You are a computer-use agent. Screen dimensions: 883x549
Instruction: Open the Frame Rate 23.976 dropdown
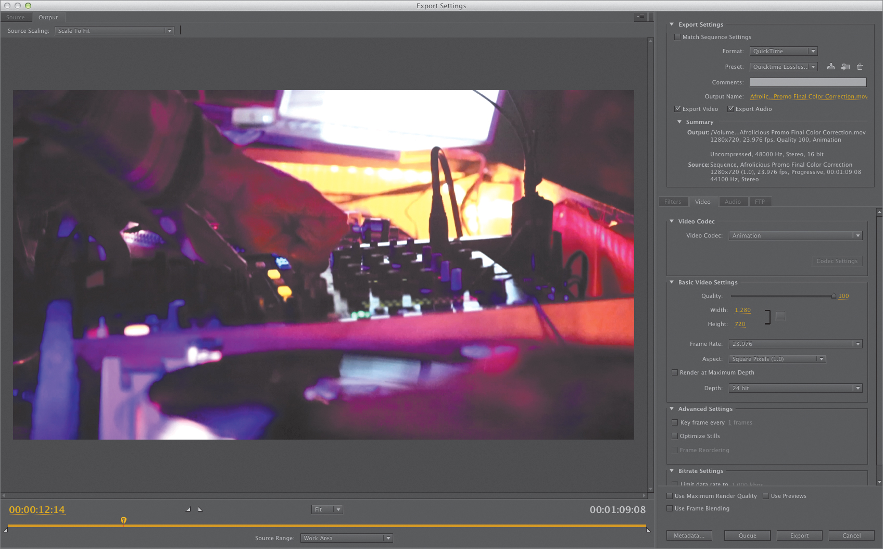tap(796, 344)
